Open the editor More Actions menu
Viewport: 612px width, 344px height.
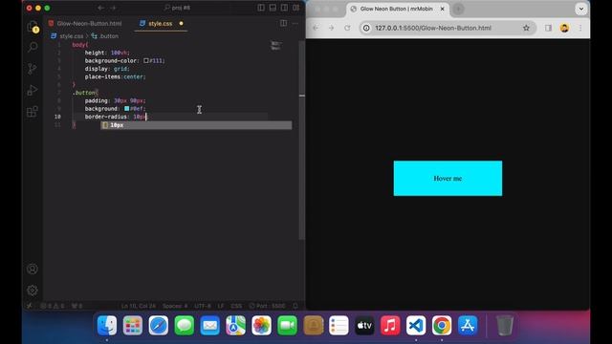coord(295,23)
